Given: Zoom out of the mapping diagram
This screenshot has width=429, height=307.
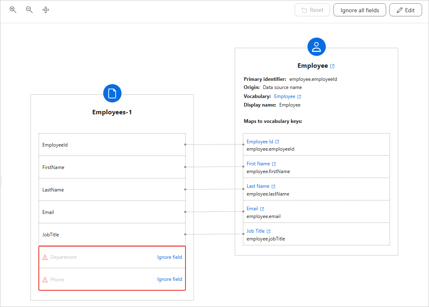Looking at the screenshot, I should coord(29,10).
